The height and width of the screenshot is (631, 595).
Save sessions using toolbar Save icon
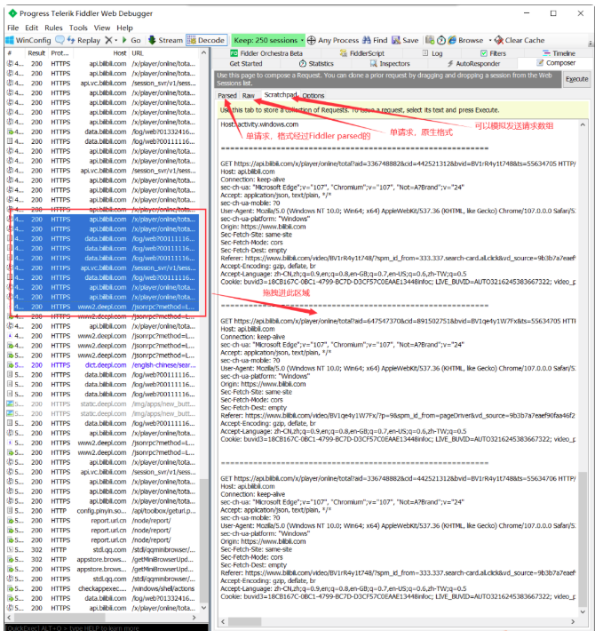405,40
